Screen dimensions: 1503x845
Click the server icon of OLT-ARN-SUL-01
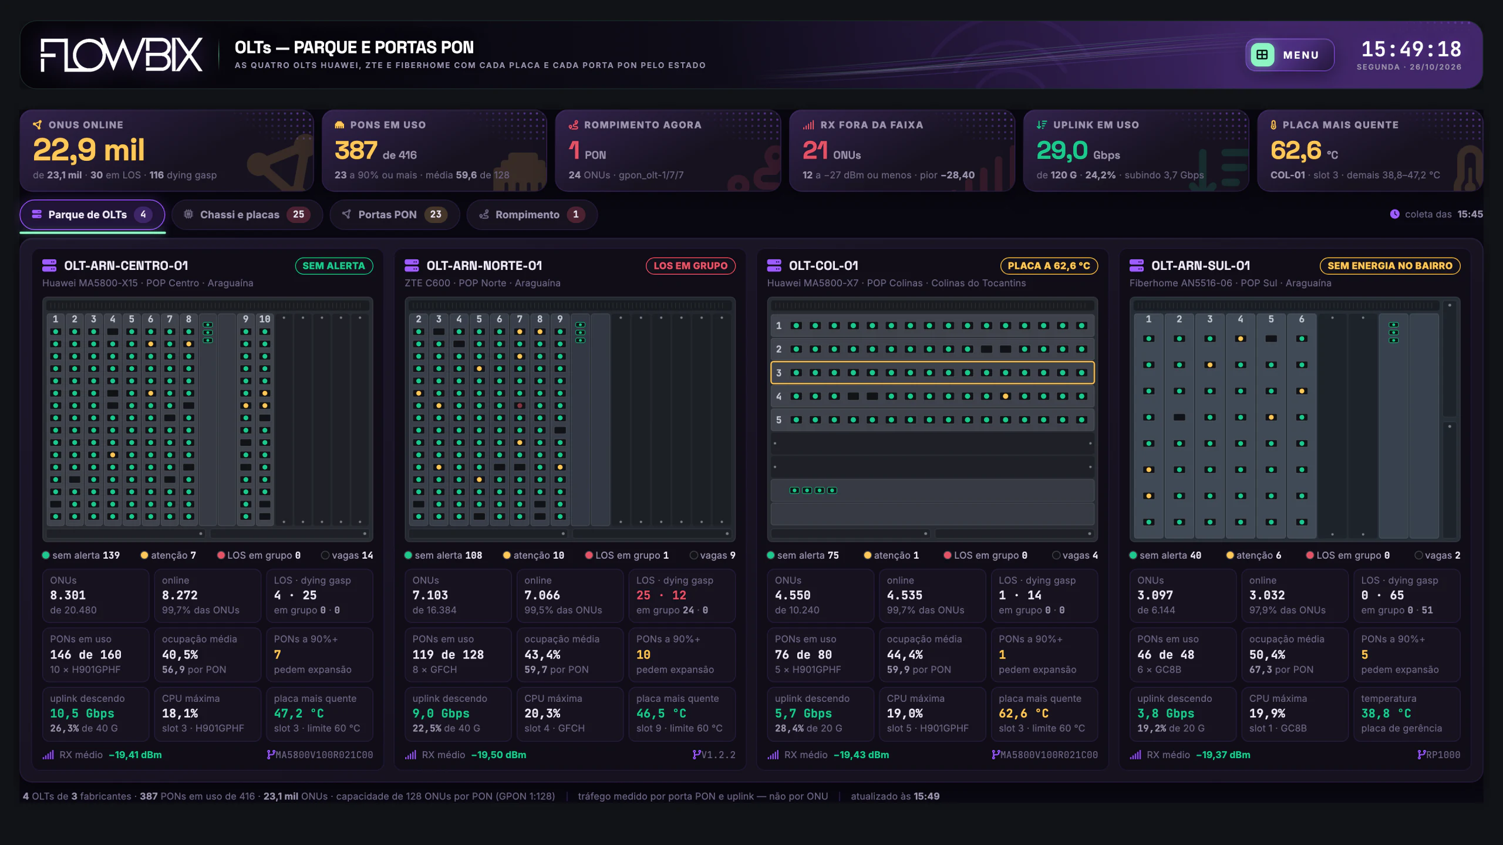pos(1137,266)
